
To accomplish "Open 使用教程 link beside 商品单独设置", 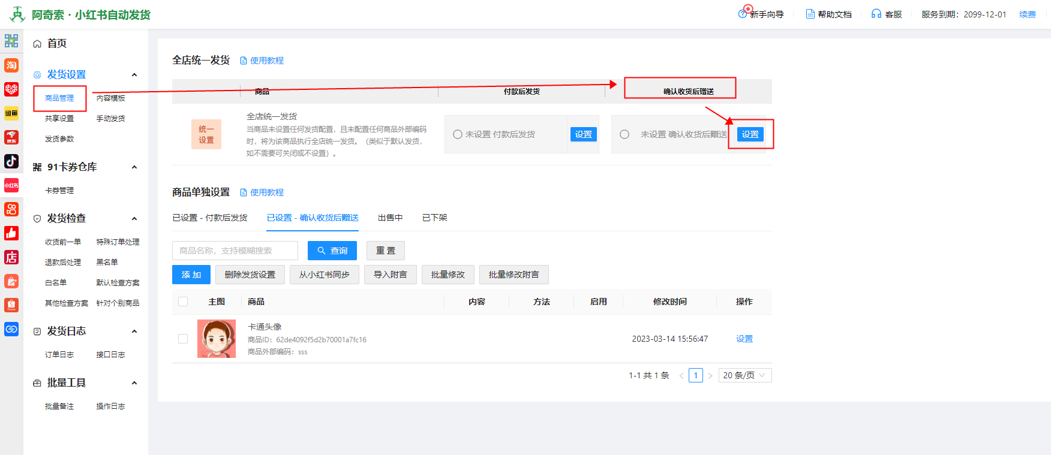I will pyautogui.click(x=262, y=192).
